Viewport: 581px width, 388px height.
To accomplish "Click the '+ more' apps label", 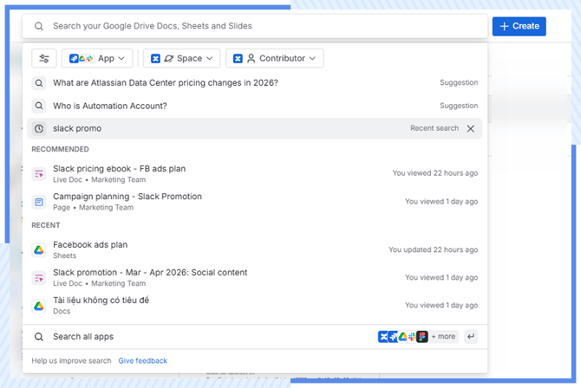I will pos(443,337).
